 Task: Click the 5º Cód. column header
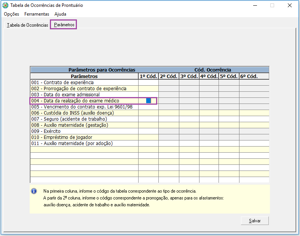[229, 76]
